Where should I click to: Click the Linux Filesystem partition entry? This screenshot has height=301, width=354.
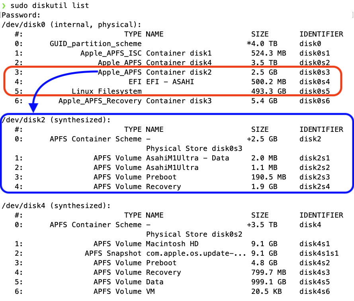tap(106, 91)
